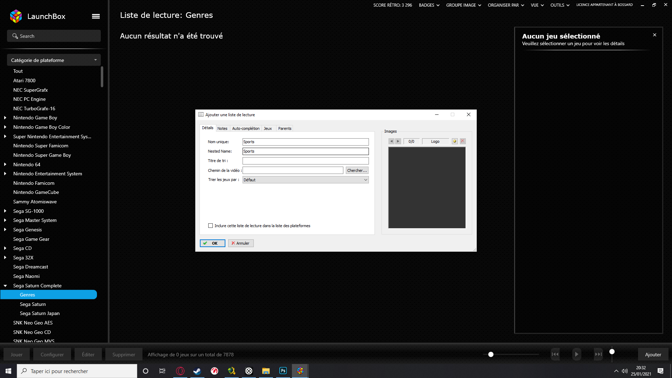Switch to the Jeux tab
Viewport: 672px width, 378px height.
[268, 128]
